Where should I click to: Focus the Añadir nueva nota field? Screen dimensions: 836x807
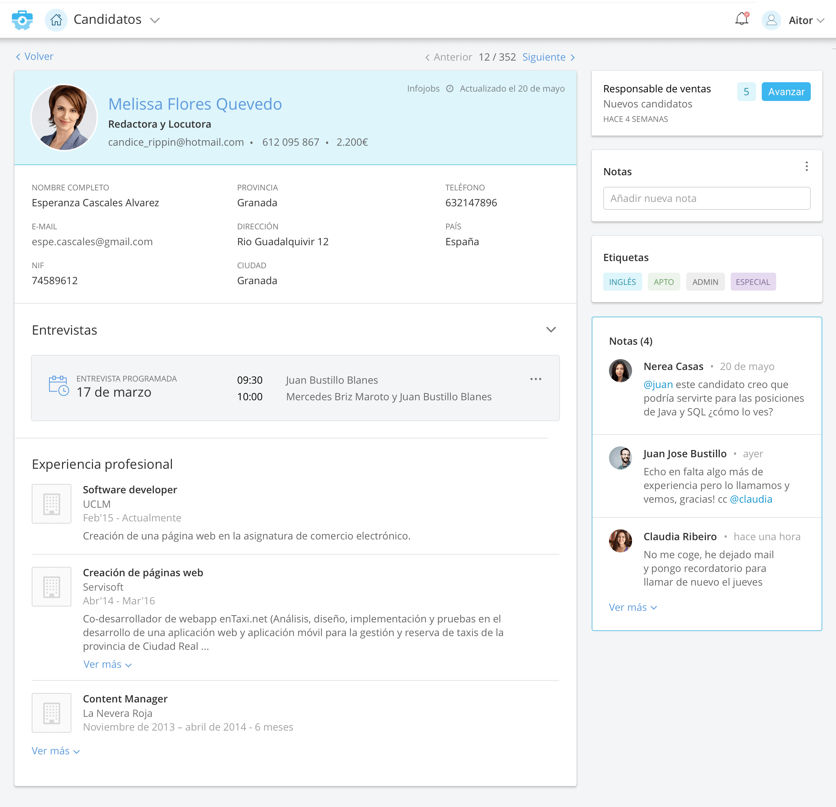point(706,198)
